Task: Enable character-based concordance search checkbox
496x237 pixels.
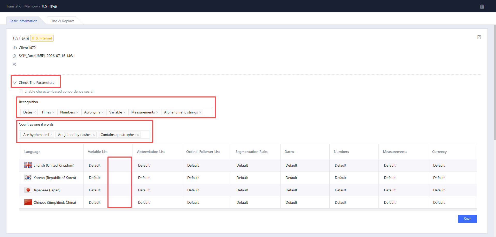Action: click(21, 91)
